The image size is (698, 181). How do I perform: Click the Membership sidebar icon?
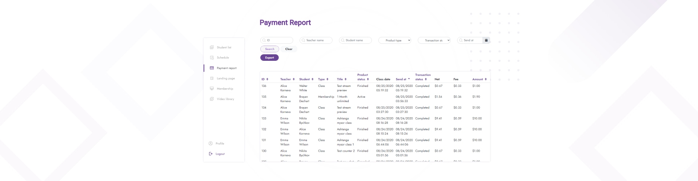pos(212,89)
